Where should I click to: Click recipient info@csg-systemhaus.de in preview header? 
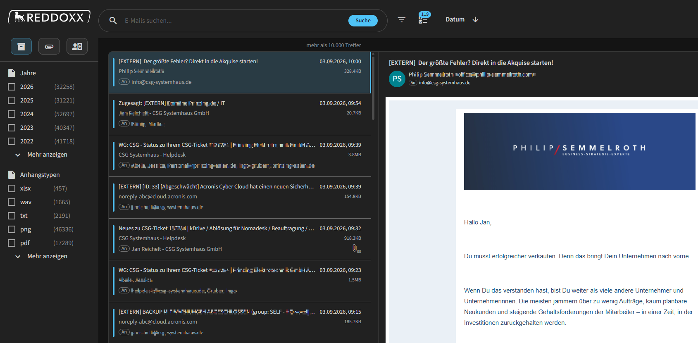pos(445,83)
